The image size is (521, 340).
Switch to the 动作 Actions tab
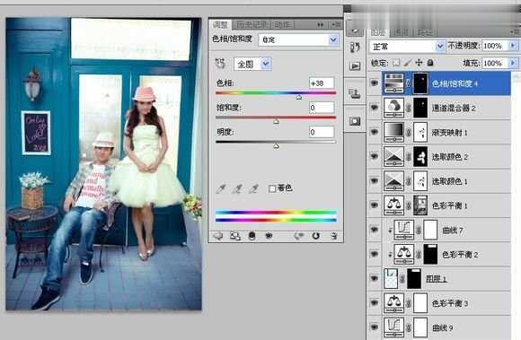coord(283,24)
